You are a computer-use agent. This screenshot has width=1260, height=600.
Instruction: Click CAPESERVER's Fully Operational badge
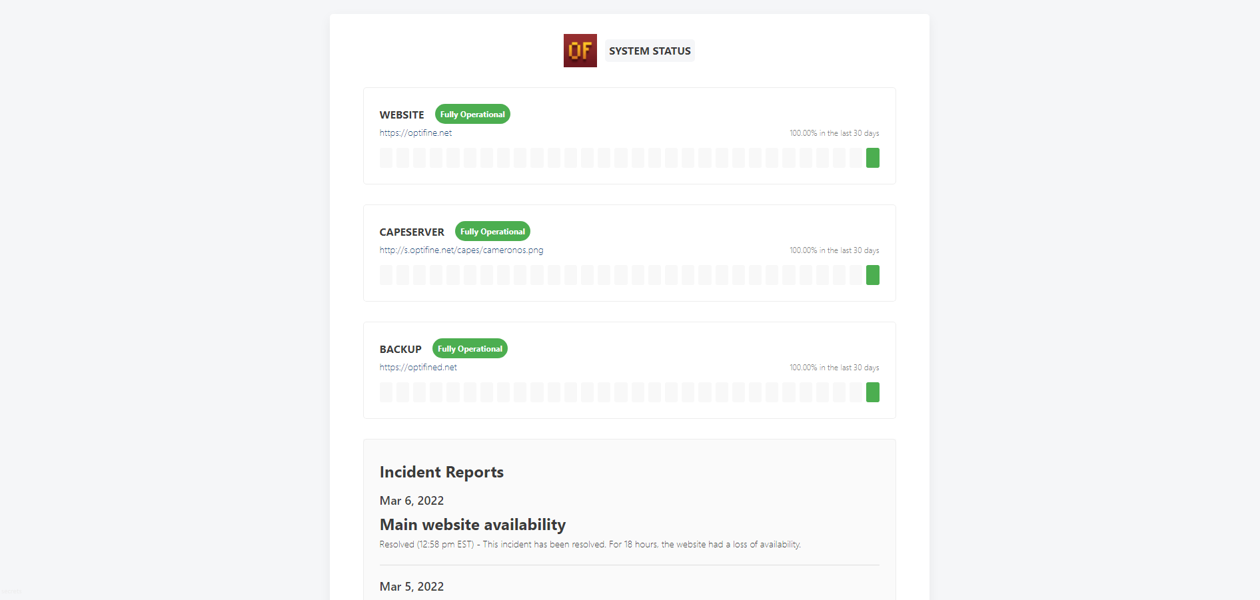492,231
